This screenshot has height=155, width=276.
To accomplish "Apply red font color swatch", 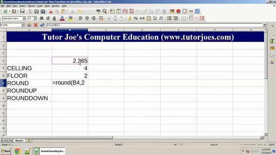I will pos(62,18).
